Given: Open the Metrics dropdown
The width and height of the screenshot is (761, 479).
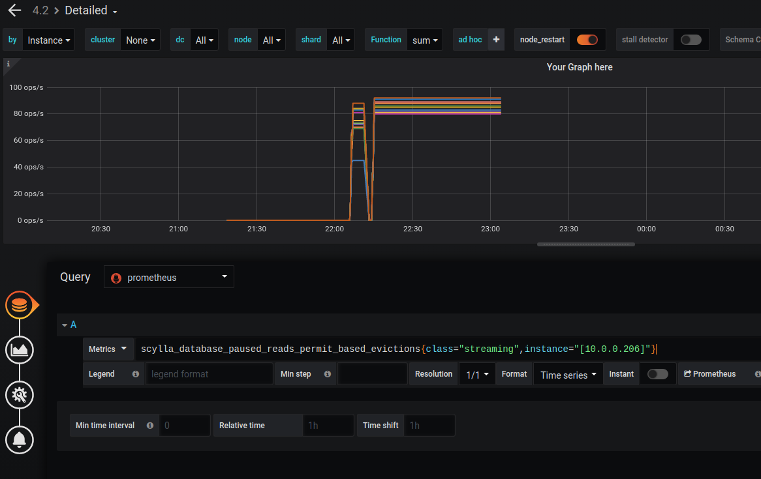Looking at the screenshot, I should 108,349.
